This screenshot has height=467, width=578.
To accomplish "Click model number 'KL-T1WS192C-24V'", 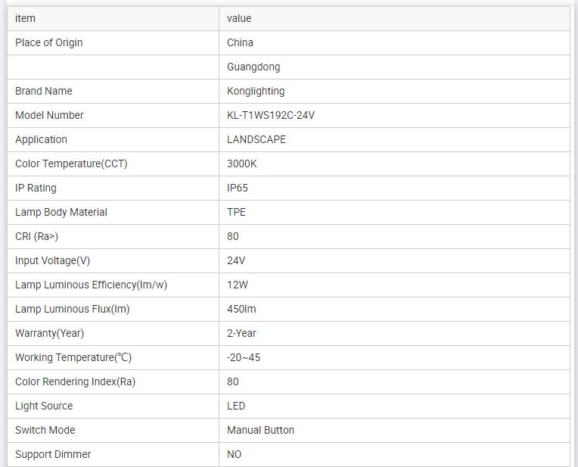I will click(x=271, y=115).
